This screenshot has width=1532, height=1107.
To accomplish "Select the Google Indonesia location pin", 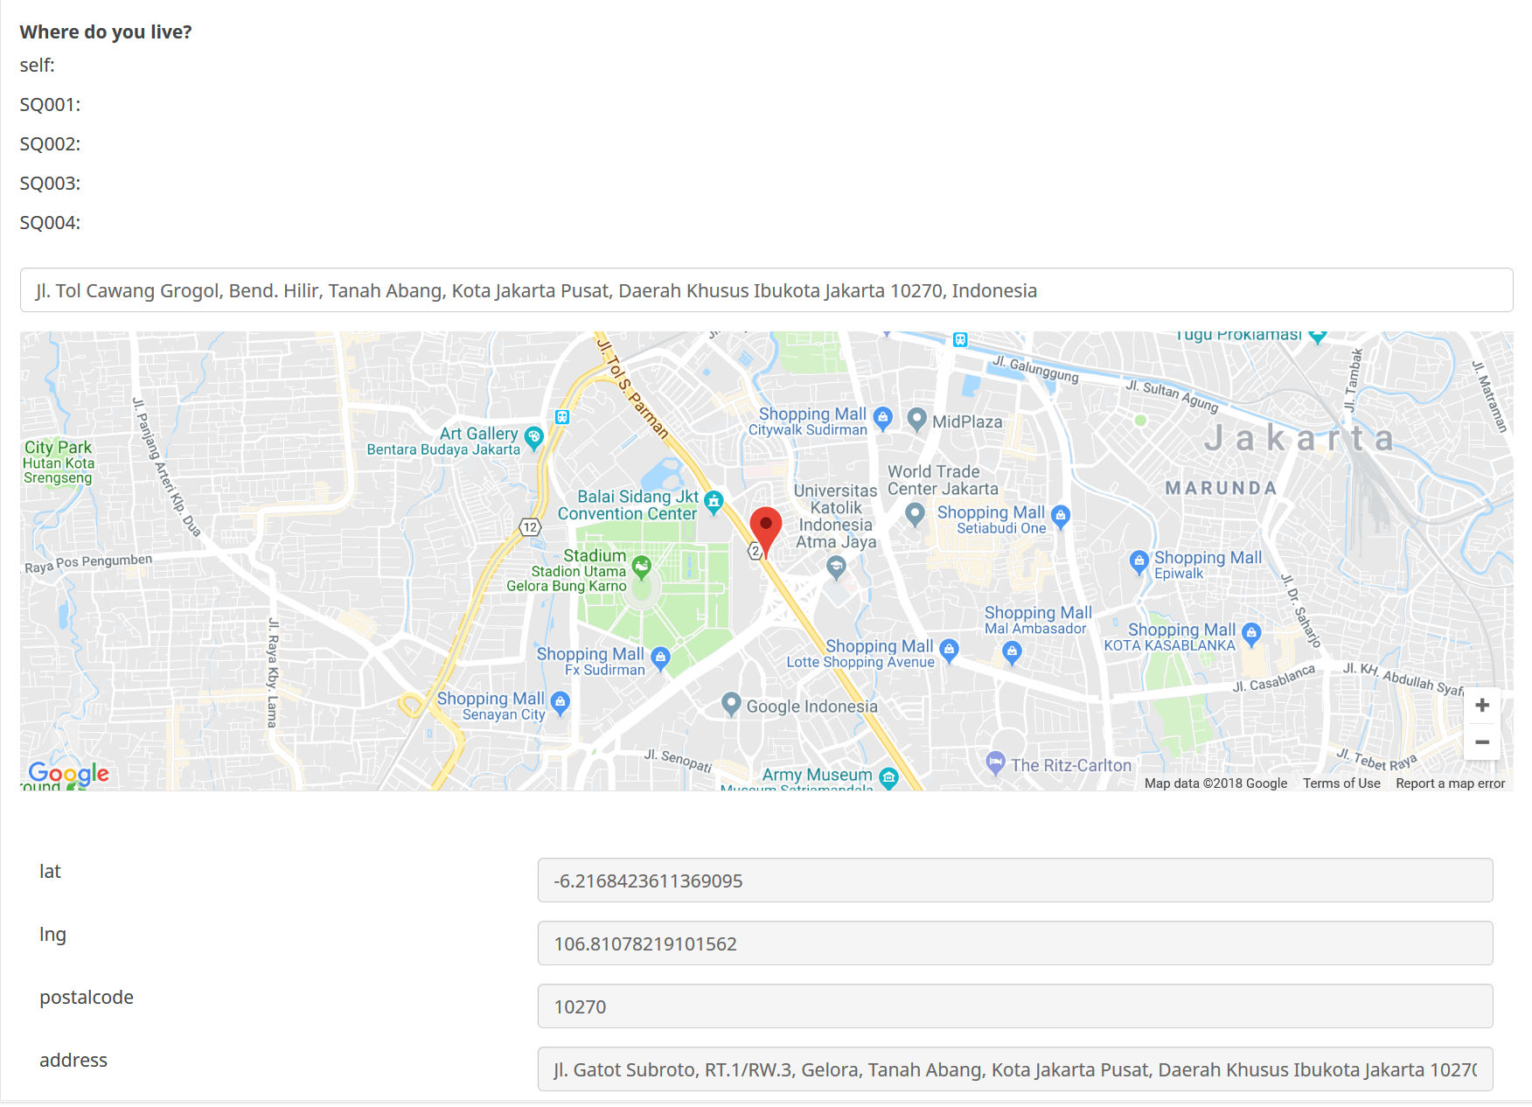I will (731, 703).
